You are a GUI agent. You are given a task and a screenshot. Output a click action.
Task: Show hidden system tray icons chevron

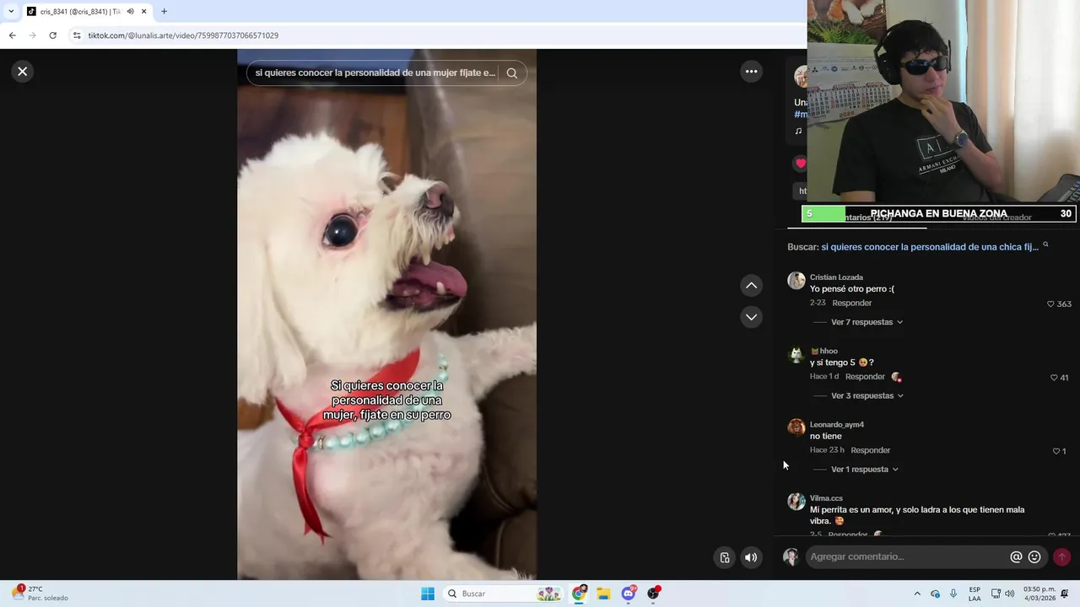917,594
